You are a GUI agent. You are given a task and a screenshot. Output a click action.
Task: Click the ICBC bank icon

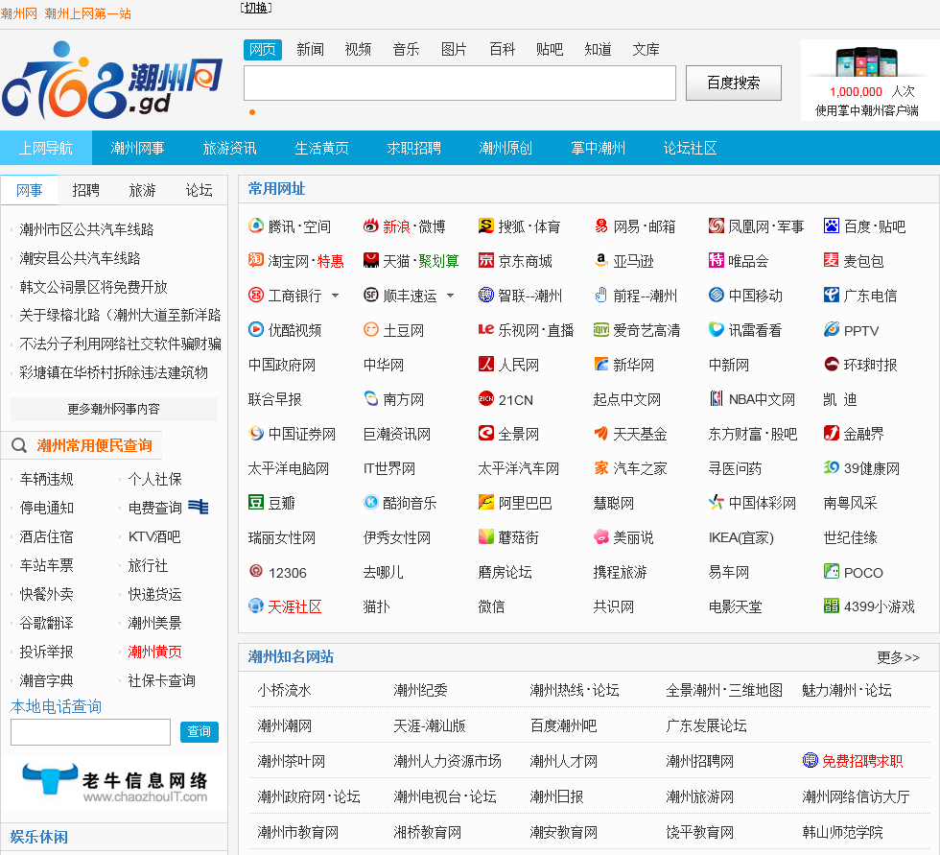click(x=256, y=295)
